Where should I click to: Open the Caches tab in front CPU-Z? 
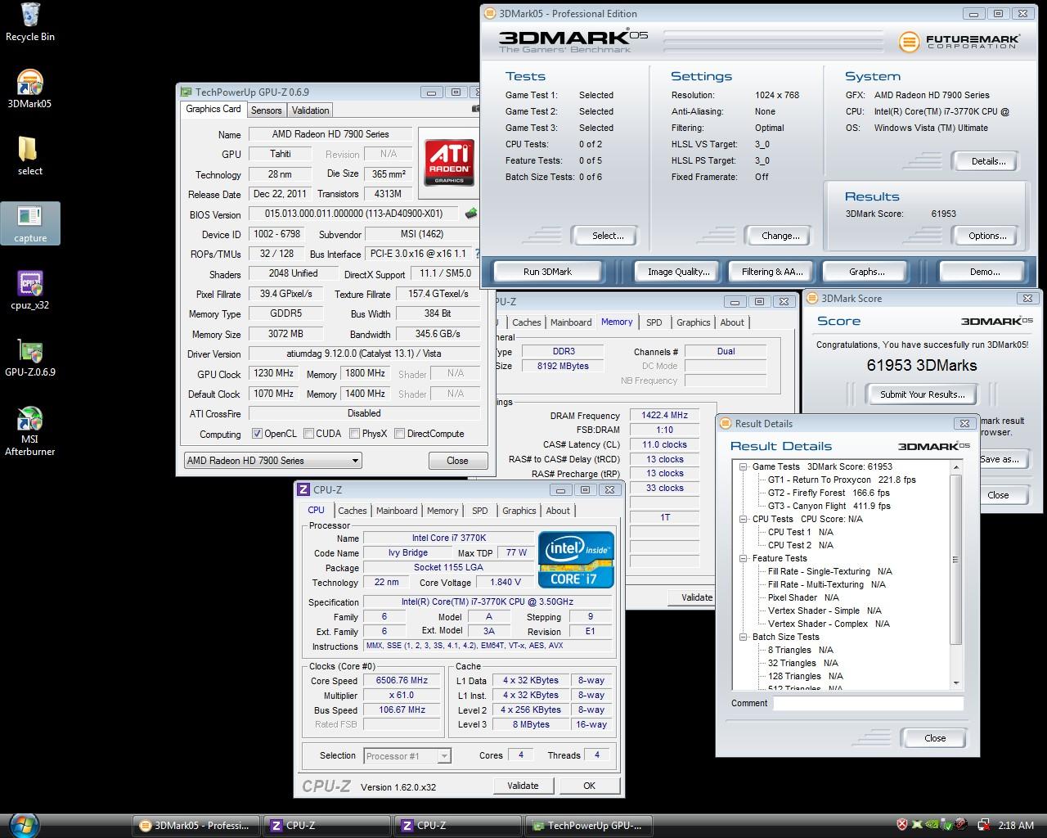click(x=353, y=511)
